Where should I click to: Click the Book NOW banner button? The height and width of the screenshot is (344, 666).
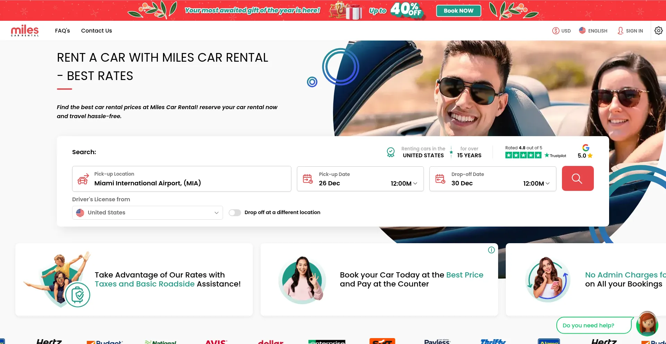click(x=458, y=10)
